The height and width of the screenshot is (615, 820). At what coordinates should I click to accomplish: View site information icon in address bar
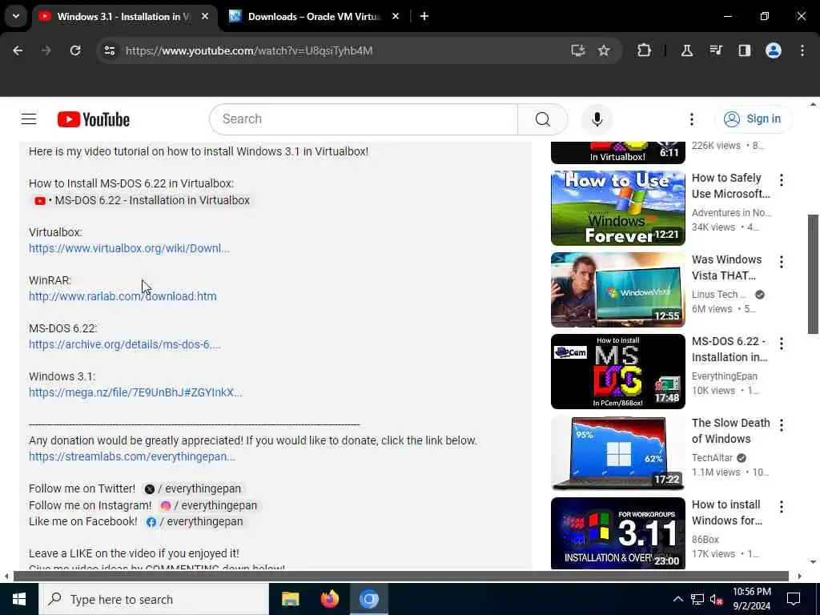109,50
